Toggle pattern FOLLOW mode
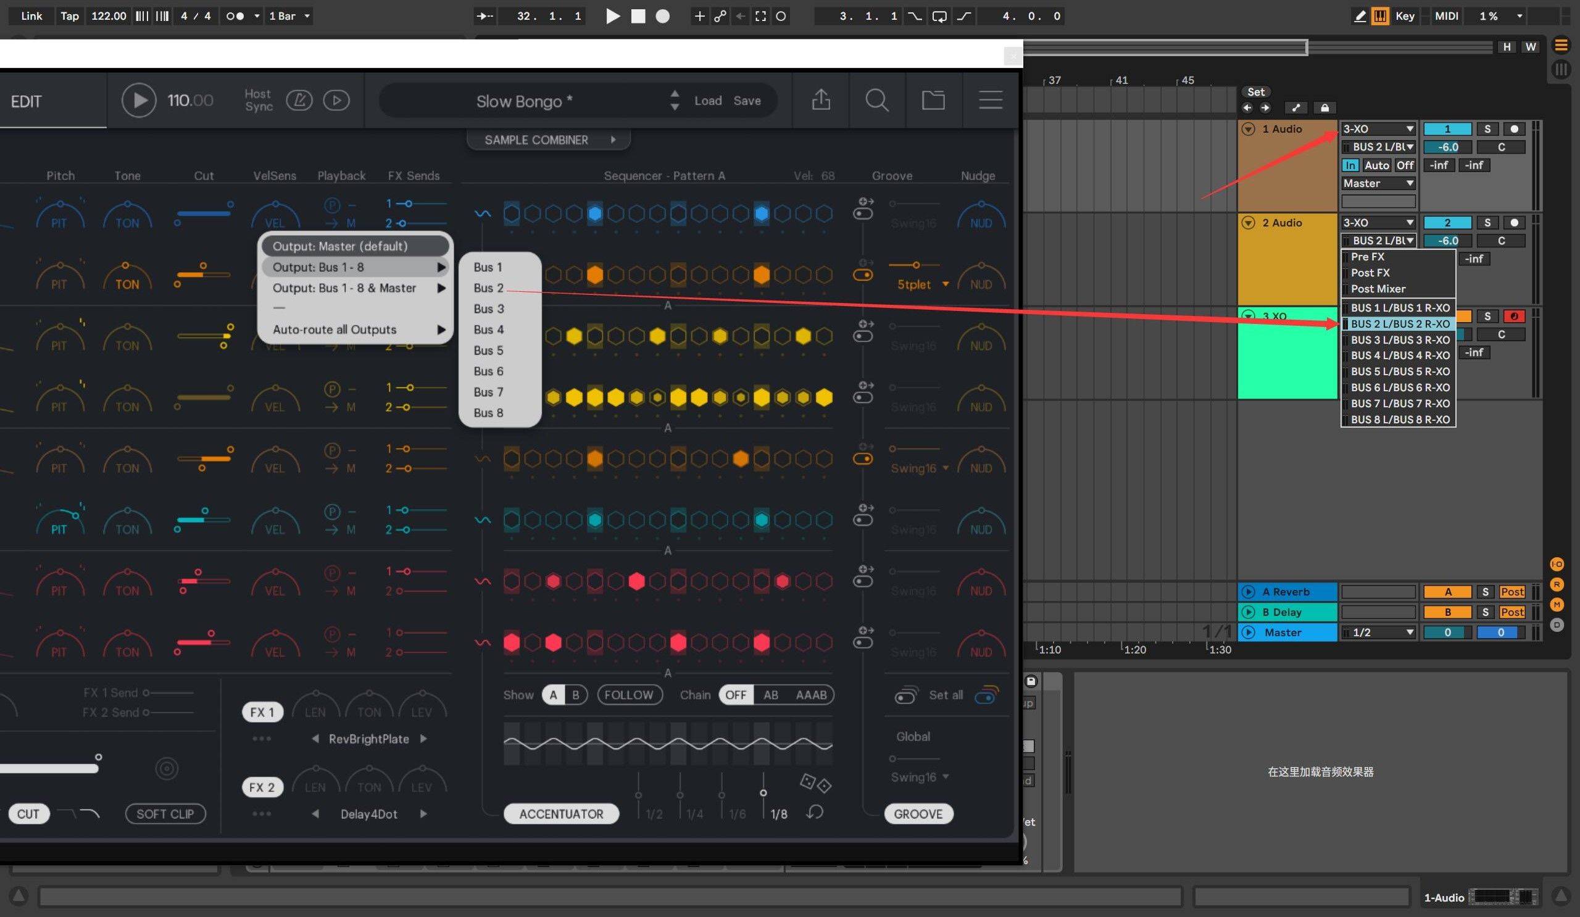The image size is (1580, 917). click(629, 694)
